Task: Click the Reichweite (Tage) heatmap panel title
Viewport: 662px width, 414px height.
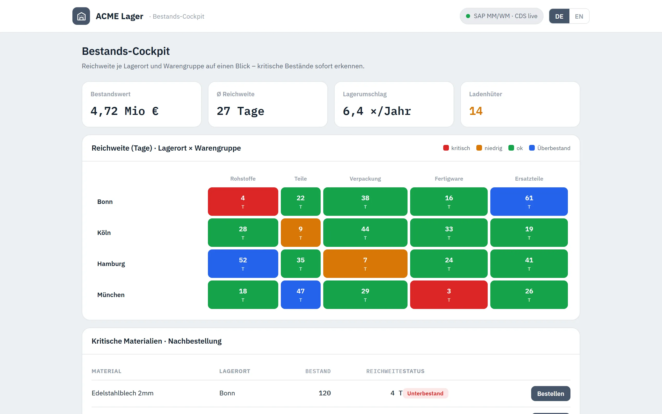Action: [x=166, y=148]
